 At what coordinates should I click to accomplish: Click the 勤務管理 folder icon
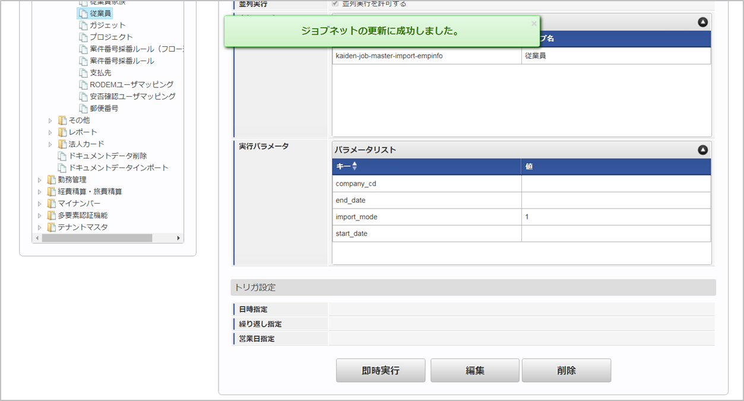click(x=52, y=179)
